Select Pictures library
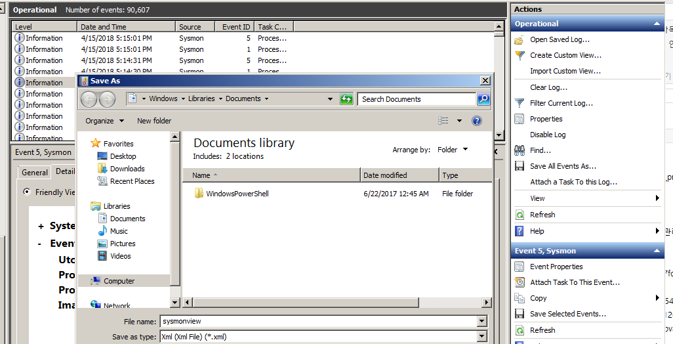The image size is (673, 344). pyautogui.click(x=122, y=244)
